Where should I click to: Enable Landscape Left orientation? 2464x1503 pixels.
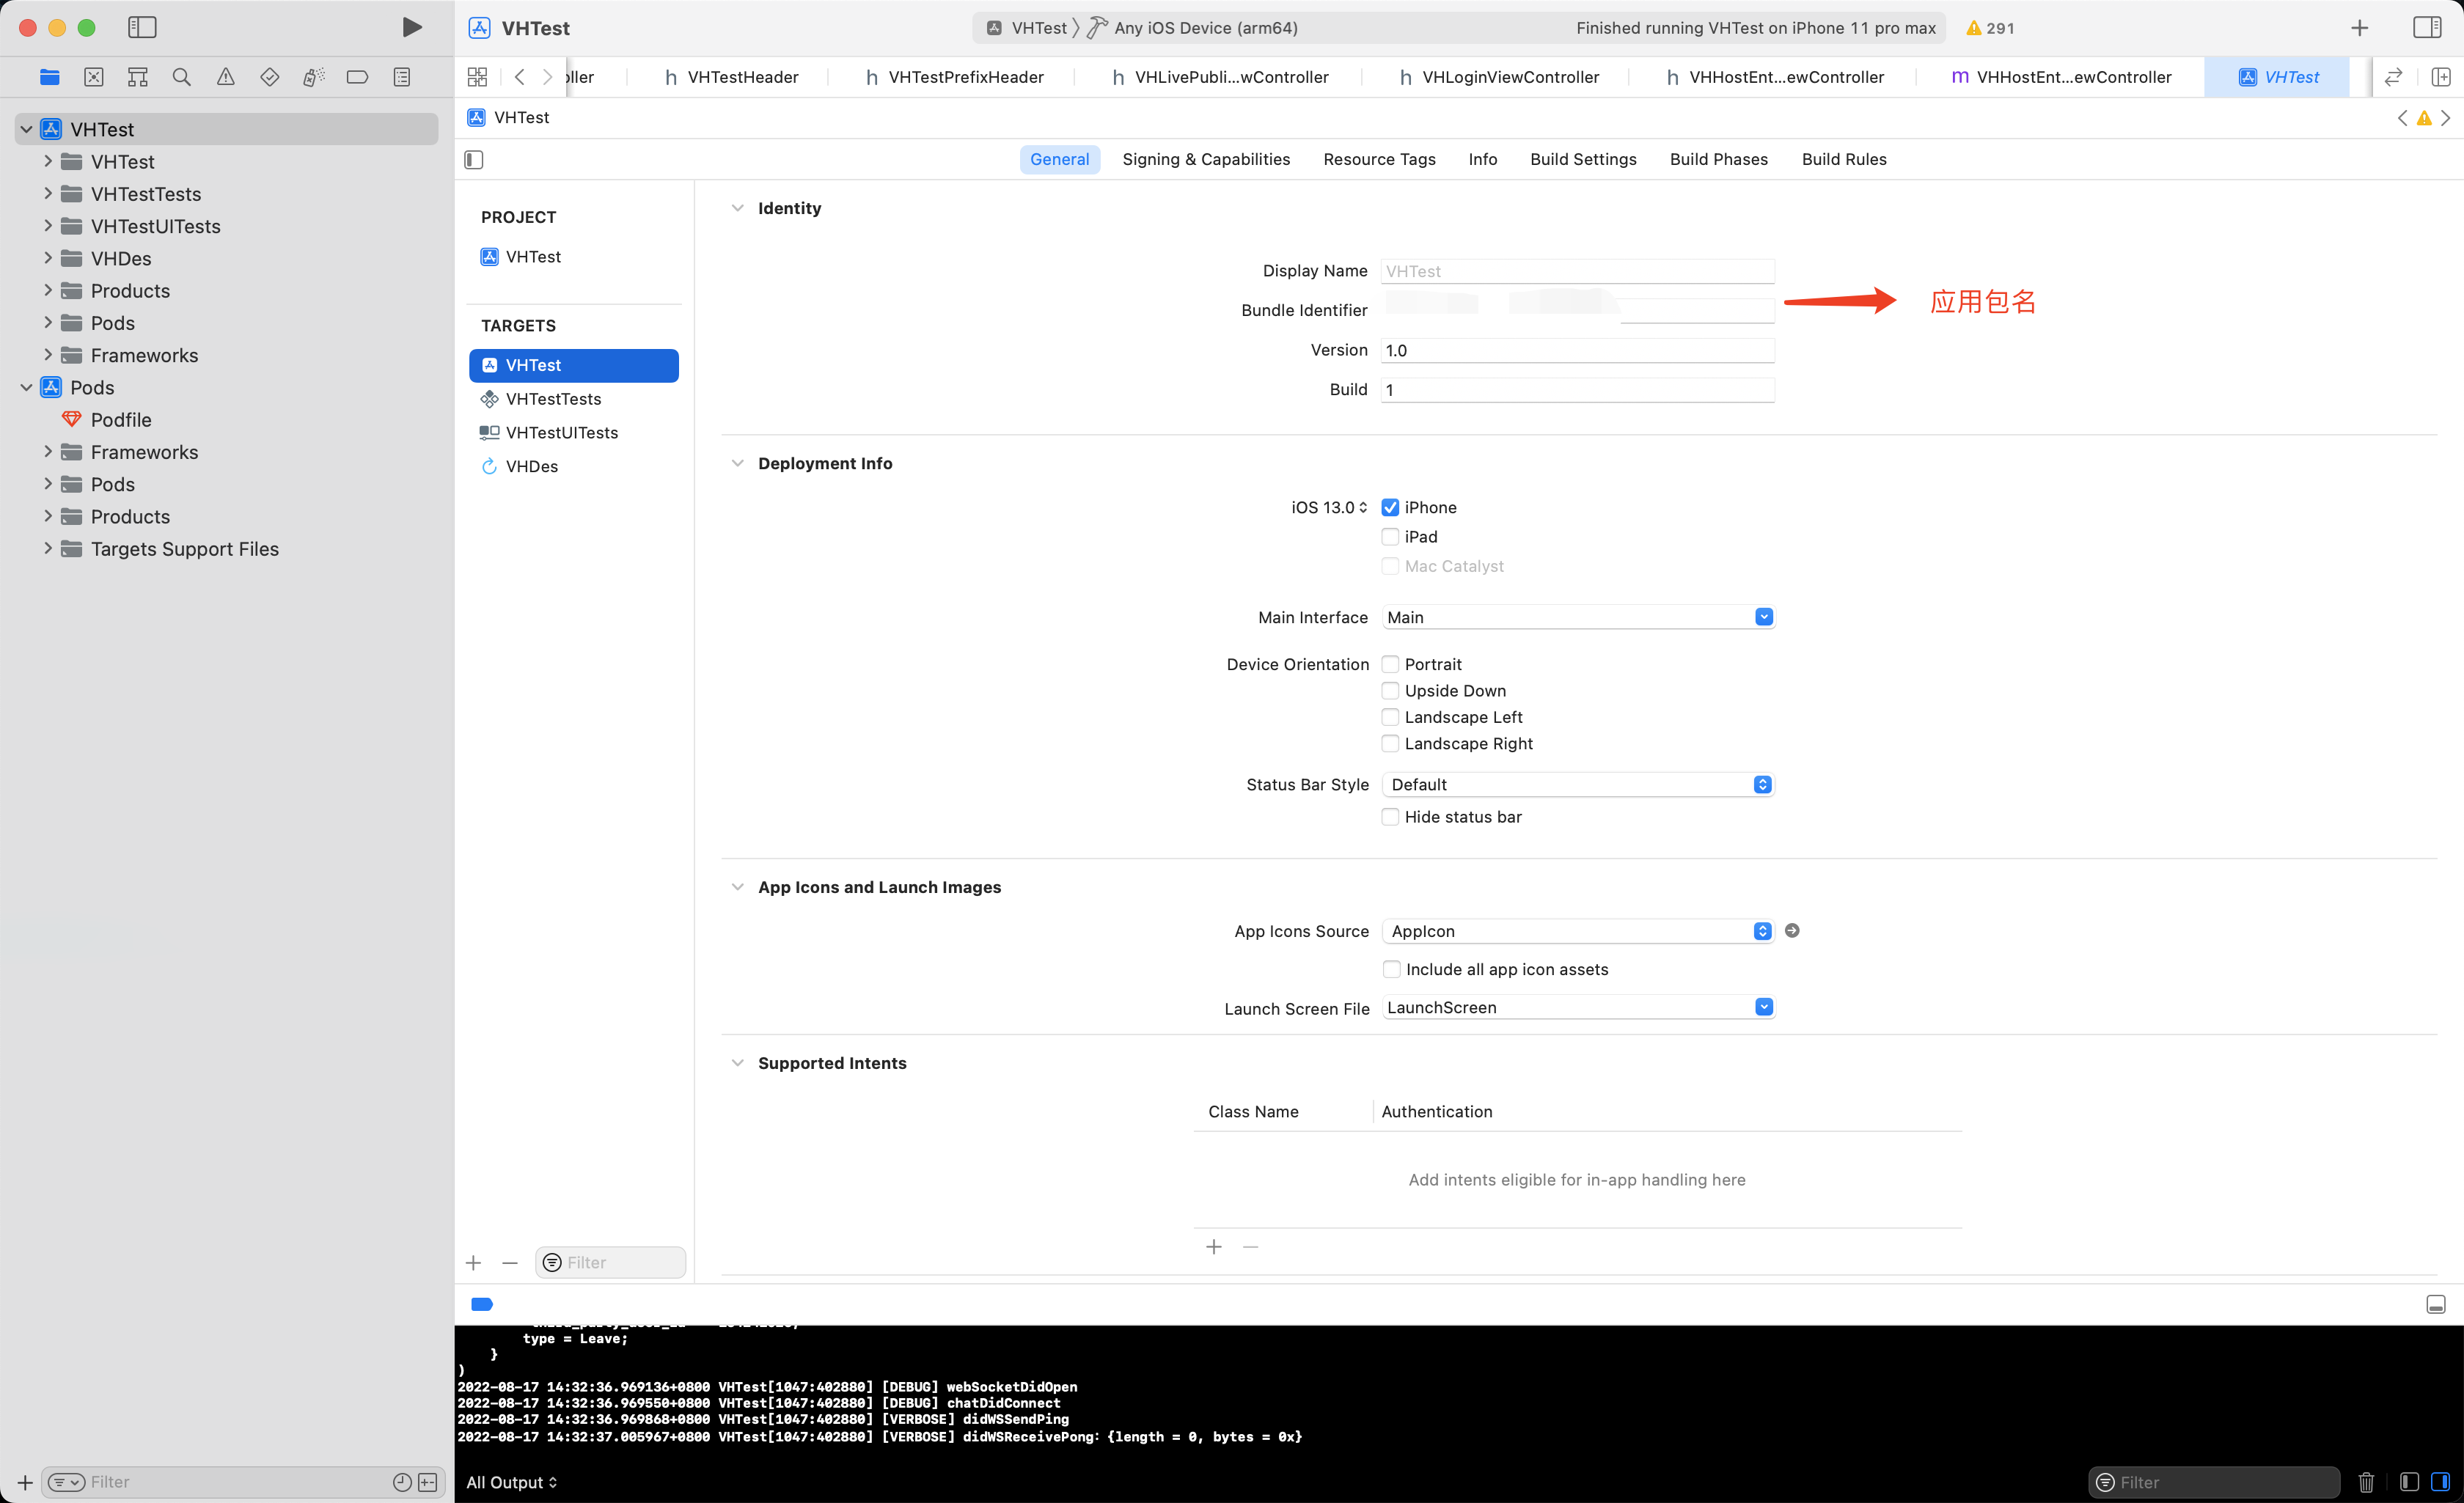point(1390,717)
